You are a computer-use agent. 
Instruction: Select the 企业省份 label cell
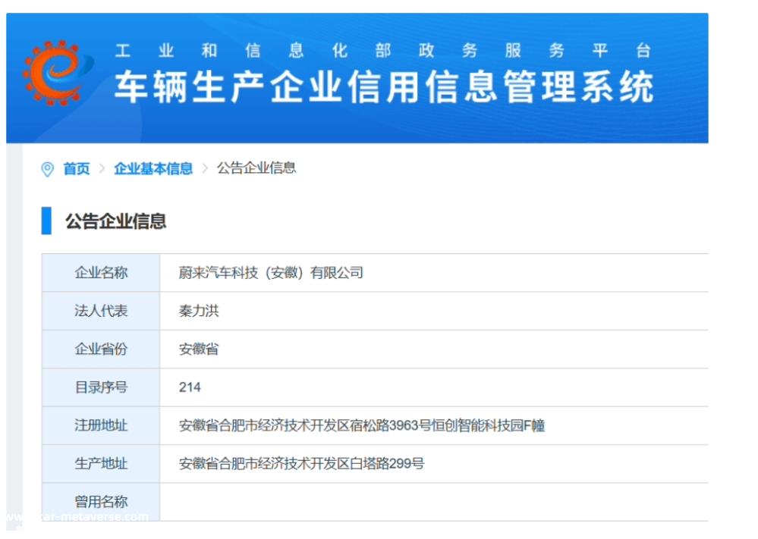point(101,349)
